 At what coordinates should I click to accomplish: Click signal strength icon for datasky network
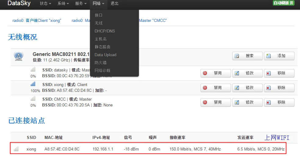click(x=33, y=70)
